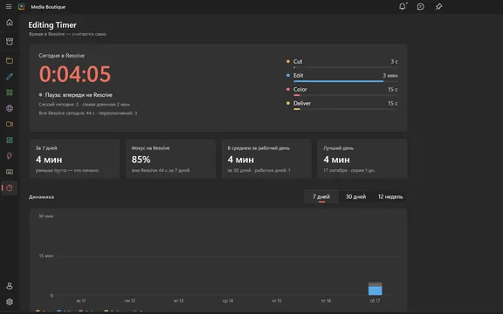Select the Editing Timer stopwatch icon
The image size is (503, 314).
(x=10, y=188)
